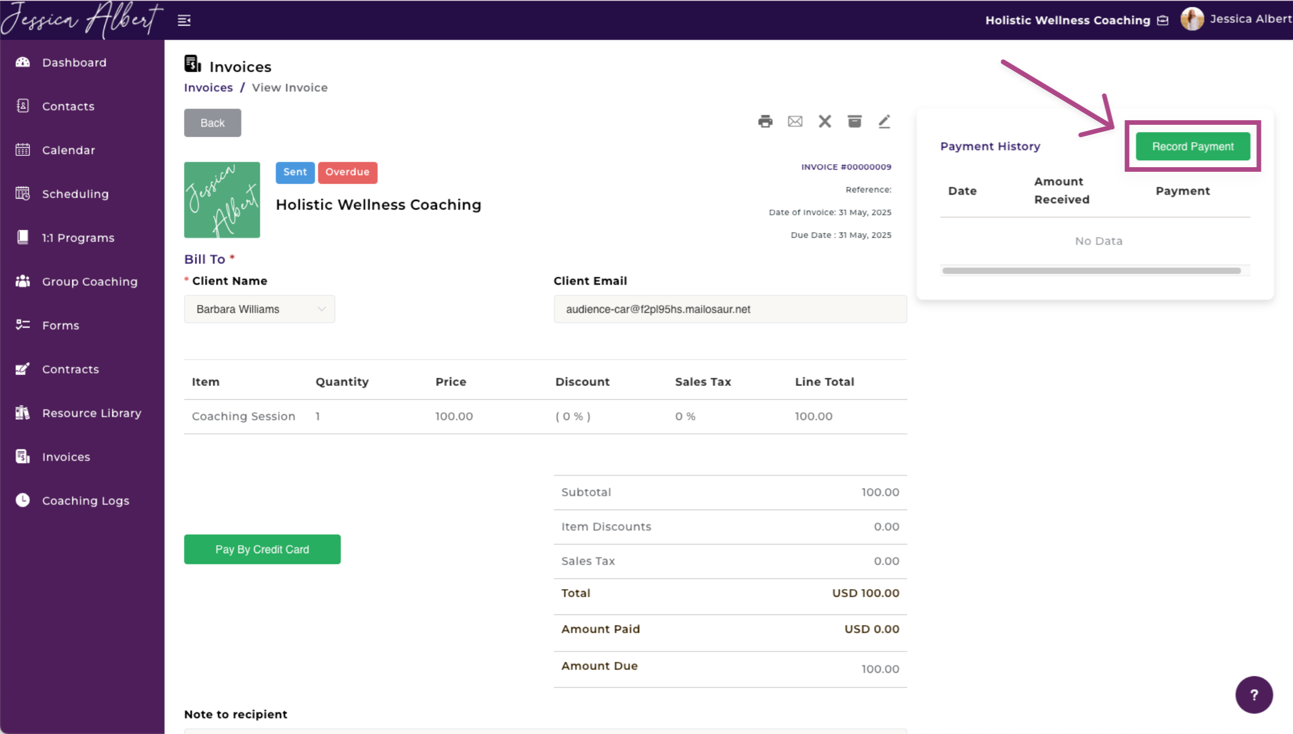Click the Coaching Session item cell

coord(244,416)
